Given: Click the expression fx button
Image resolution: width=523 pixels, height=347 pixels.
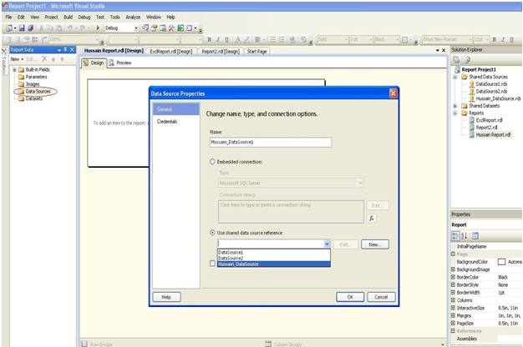Looking at the screenshot, I should [372, 218].
